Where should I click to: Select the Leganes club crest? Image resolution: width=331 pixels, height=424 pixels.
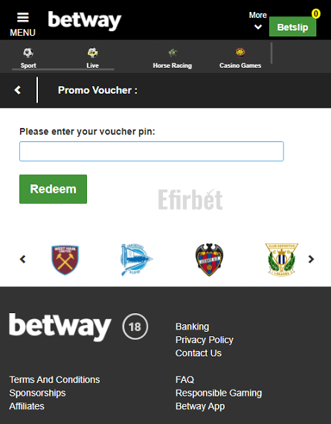281,260
